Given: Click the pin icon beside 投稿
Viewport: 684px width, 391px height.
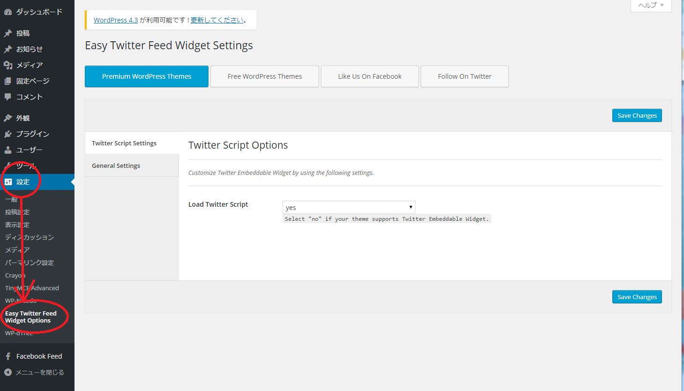Looking at the screenshot, I should 8,33.
